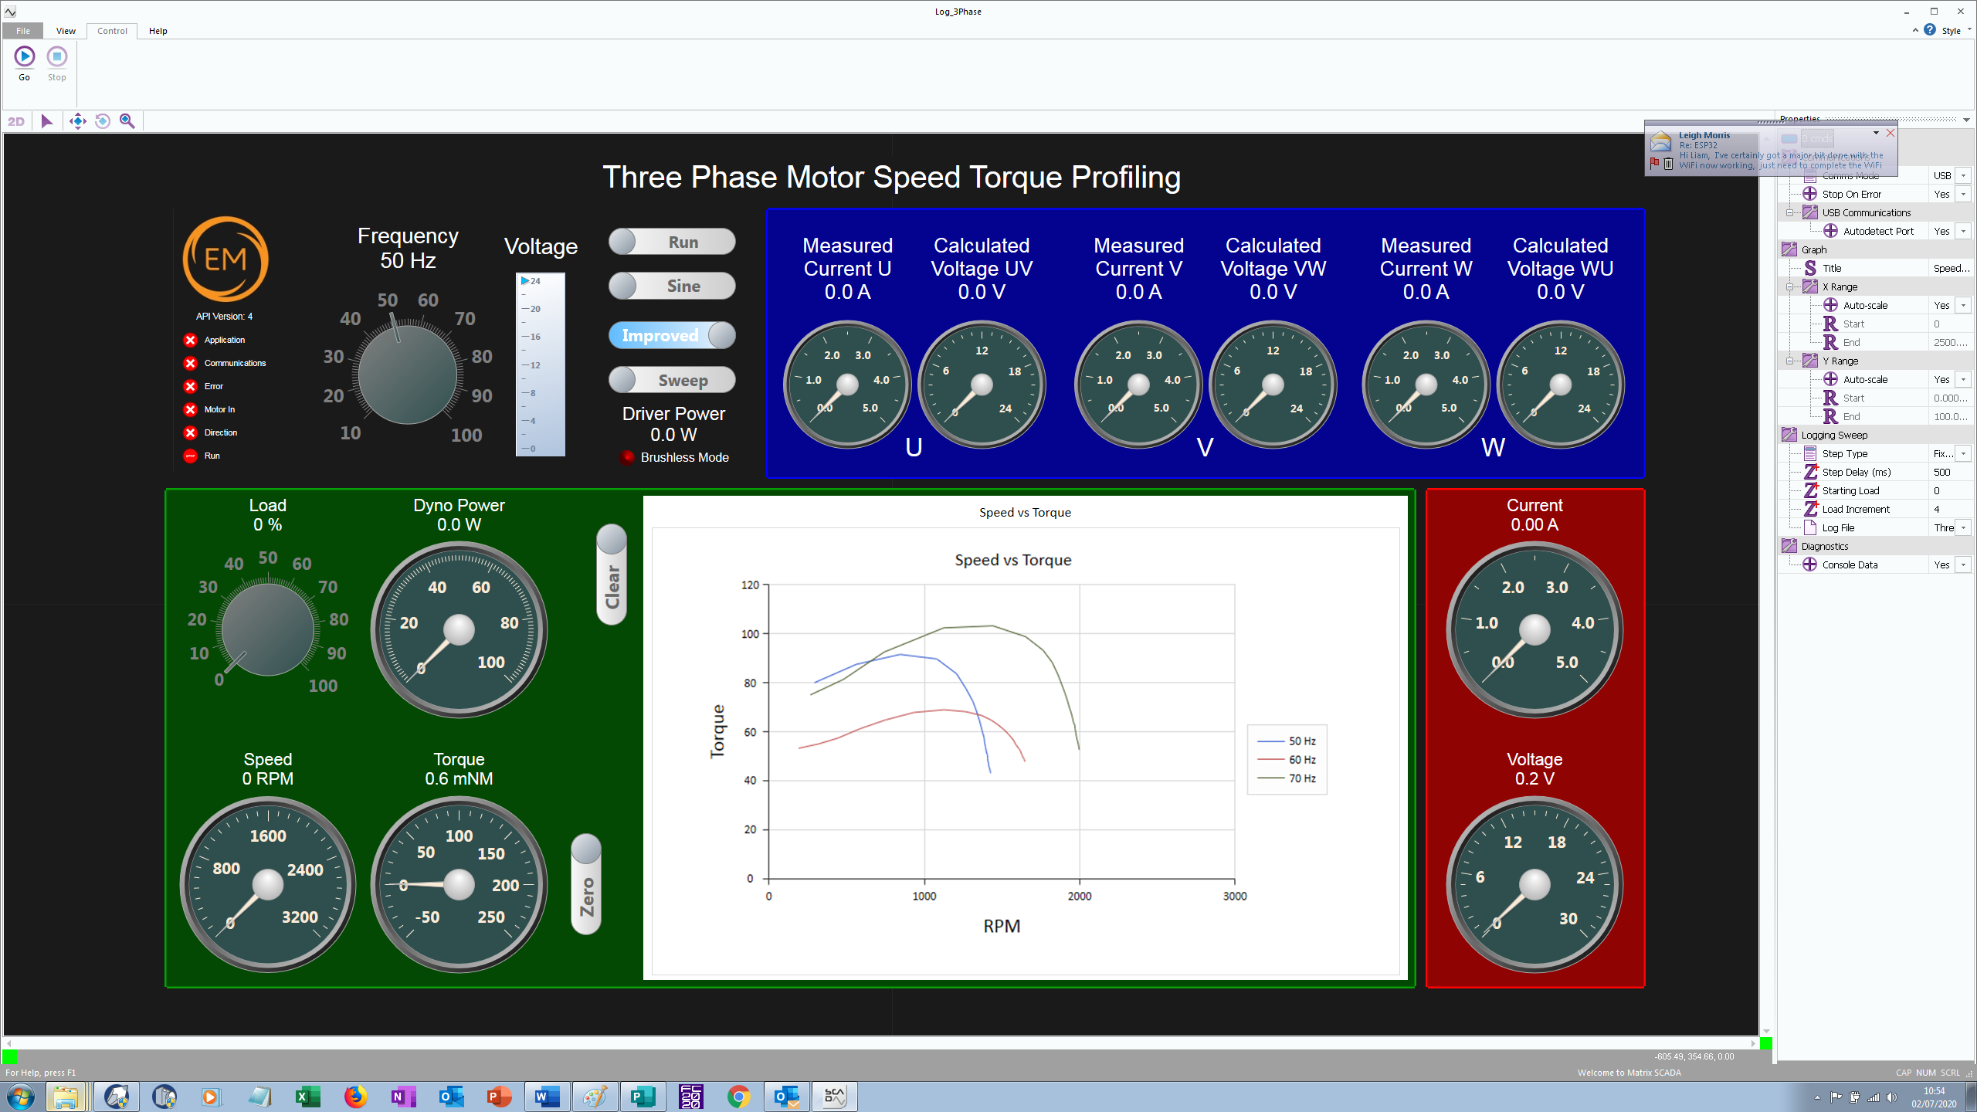
Task: Click the rotate view tool
Action: [x=102, y=121]
